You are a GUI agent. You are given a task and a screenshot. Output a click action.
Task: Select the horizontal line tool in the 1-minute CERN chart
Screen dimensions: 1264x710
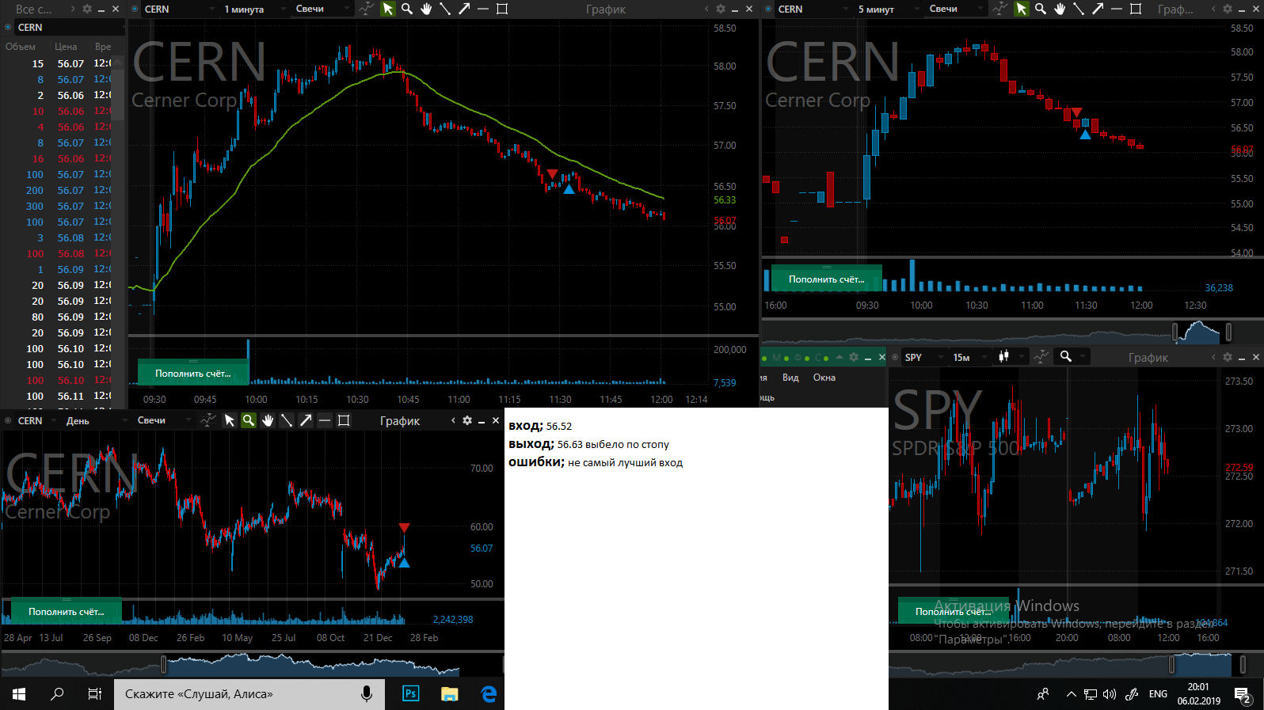click(x=483, y=9)
